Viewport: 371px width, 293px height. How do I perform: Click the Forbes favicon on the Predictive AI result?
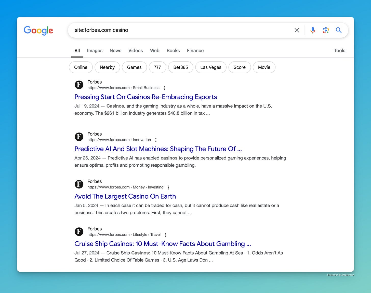79,137
